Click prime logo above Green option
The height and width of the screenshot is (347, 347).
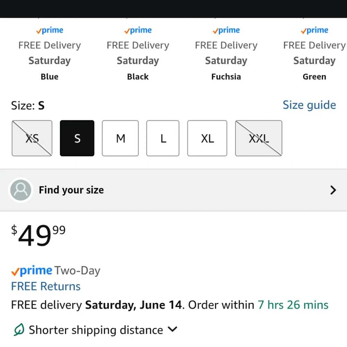314,31
